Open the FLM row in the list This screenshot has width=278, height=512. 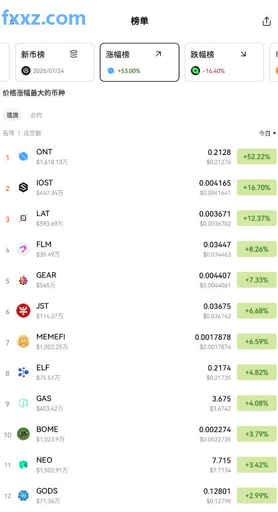(x=139, y=249)
